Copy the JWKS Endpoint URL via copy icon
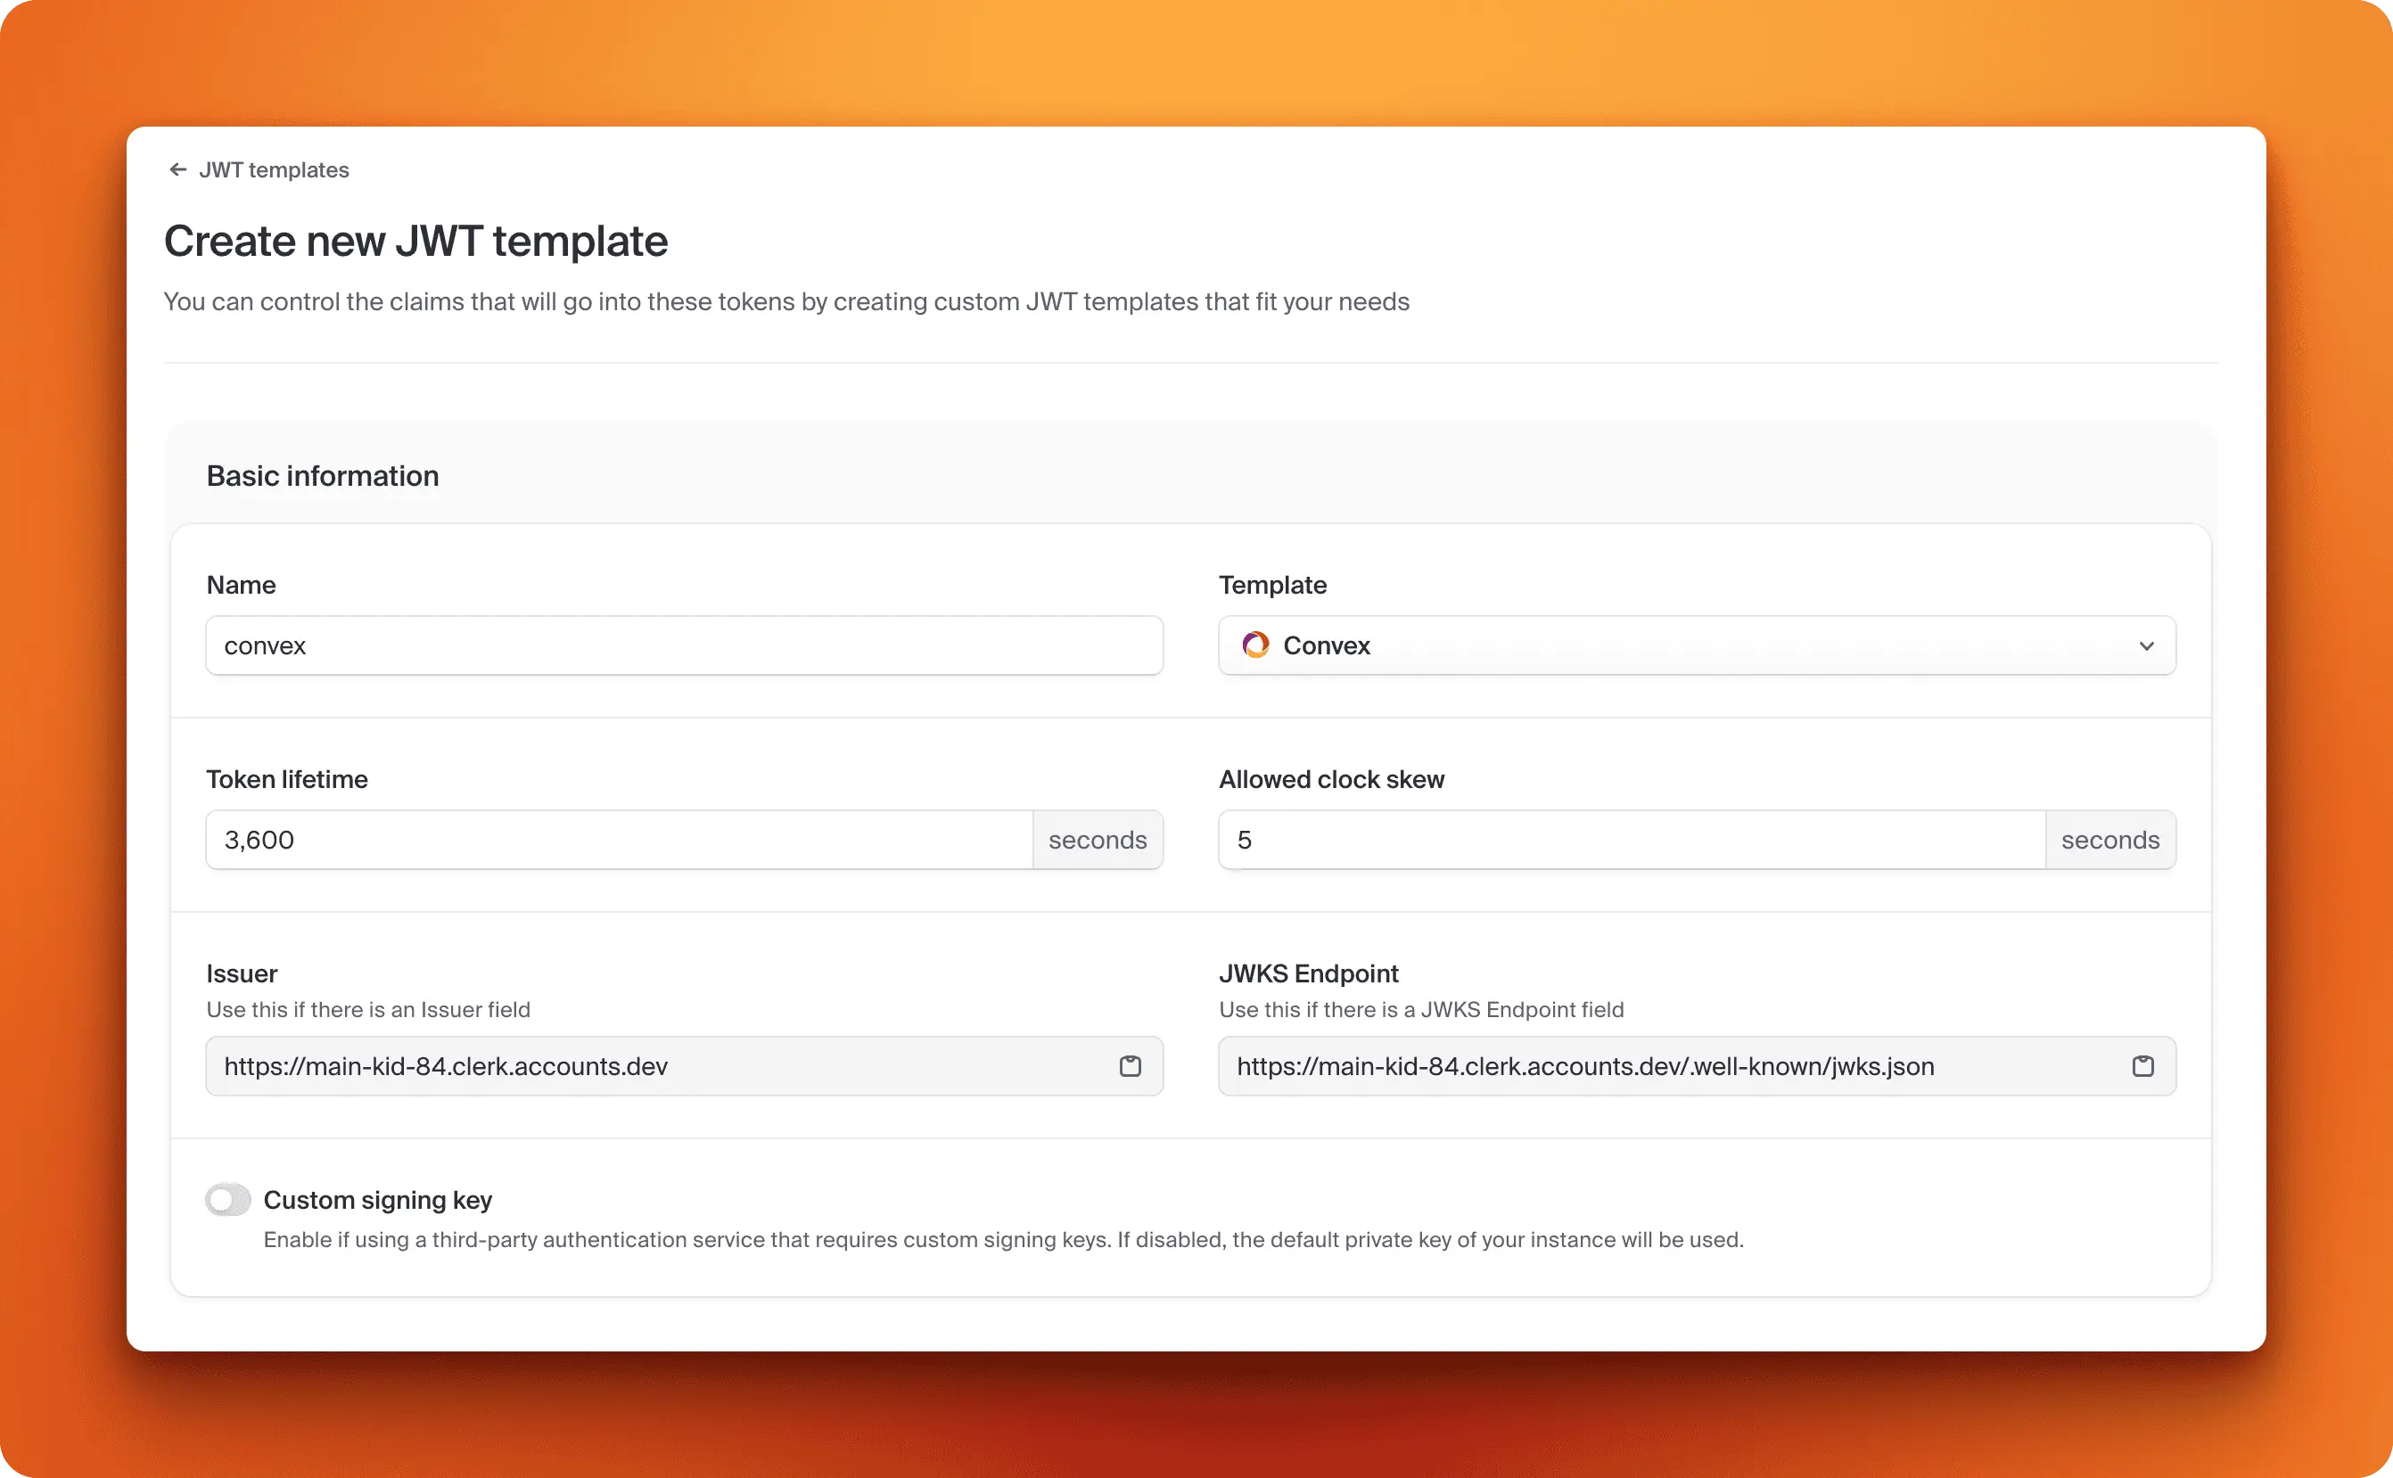Image resolution: width=2393 pixels, height=1478 pixels. (2142, 1066)
